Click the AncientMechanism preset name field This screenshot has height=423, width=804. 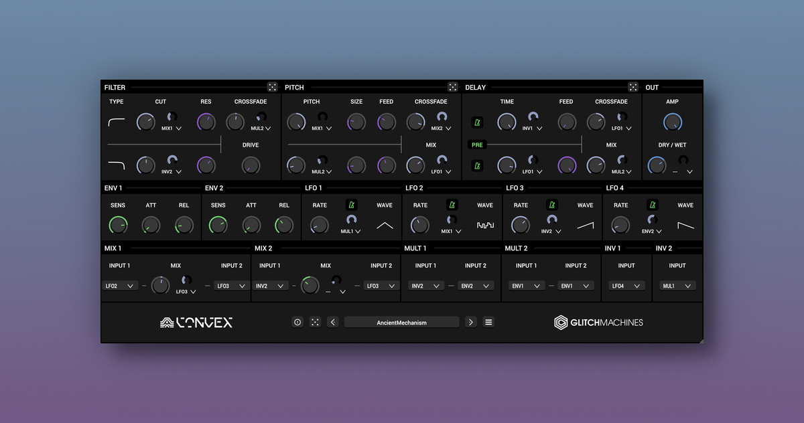click(x=401, y=323)
